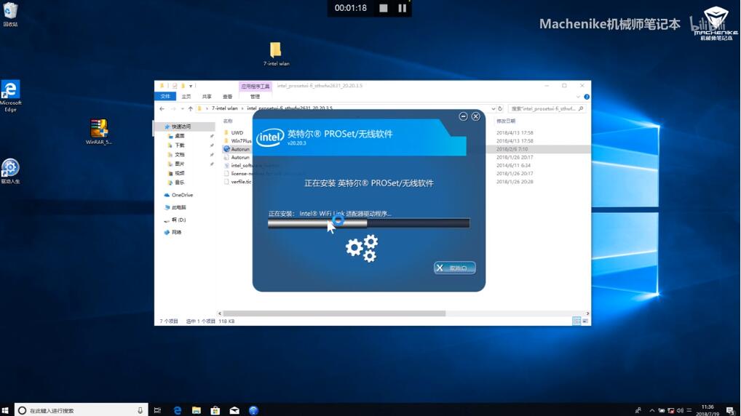
Task: Select the verfile.tic file
Action: (x=241, y=182)
